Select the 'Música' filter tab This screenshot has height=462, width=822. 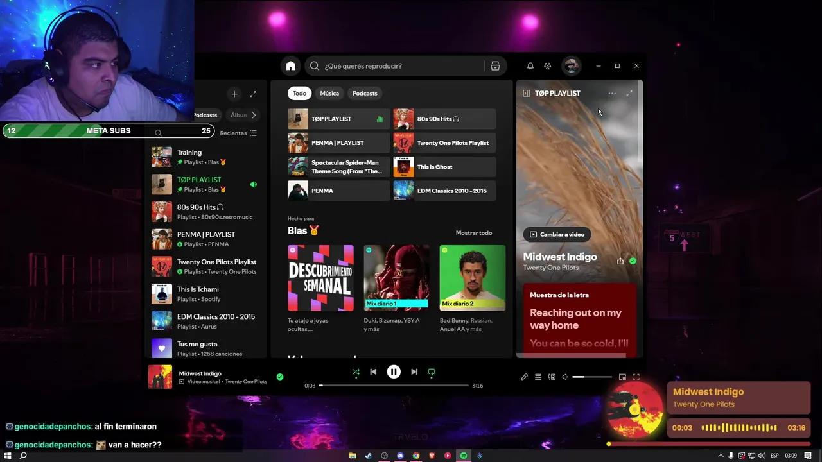point(329,93)
